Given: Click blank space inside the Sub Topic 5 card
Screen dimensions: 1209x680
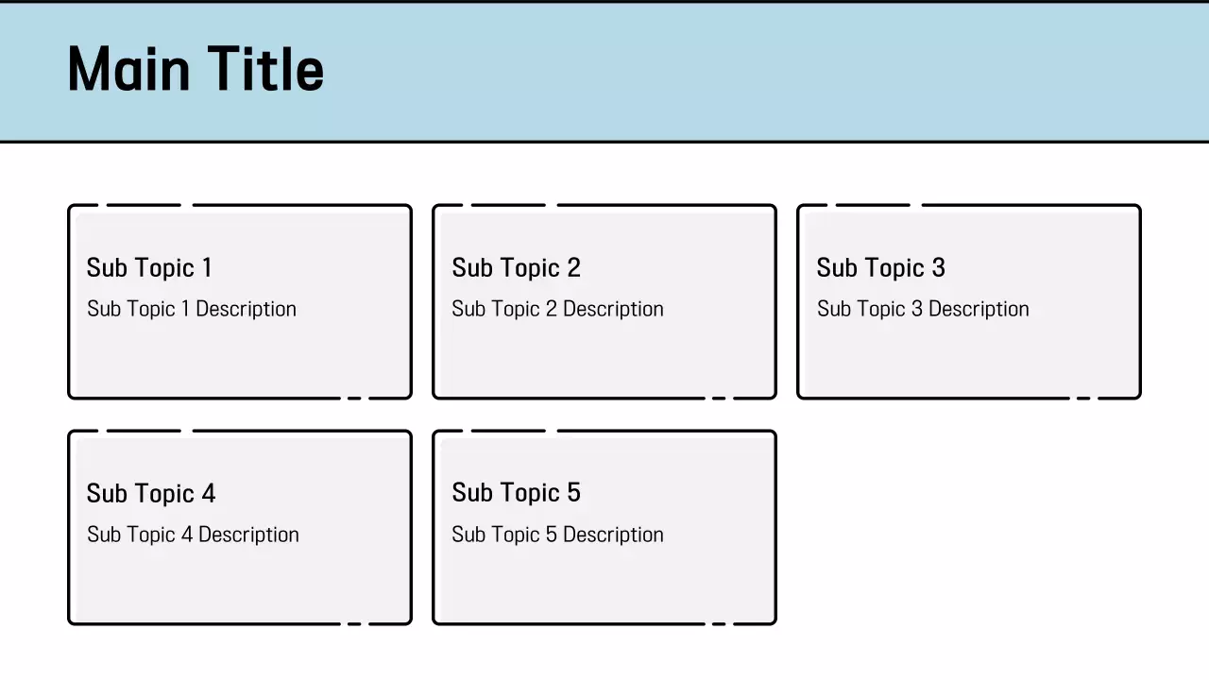Looking at the screenshot, I should pyautogui.click(x=604, y=587).
